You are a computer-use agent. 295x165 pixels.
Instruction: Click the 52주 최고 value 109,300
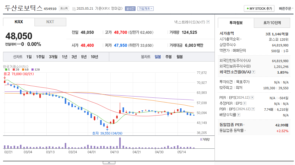coord(269,88)
